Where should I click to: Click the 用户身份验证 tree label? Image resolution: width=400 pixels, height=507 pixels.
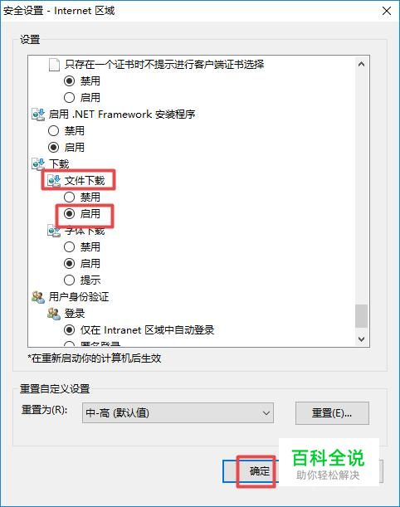click(79, 297)
